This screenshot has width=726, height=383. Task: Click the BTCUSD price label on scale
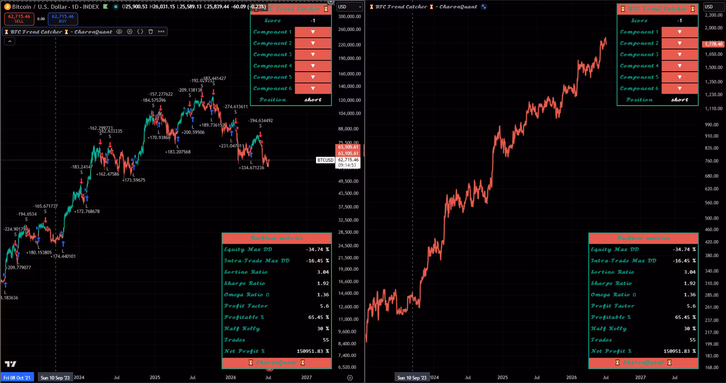(x=325, y=160)
